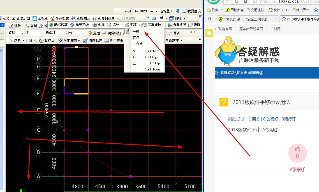Screen dimensions: 319x192
Task: Start 动态观察 dynamic orbit view
Action: [58, 25]
